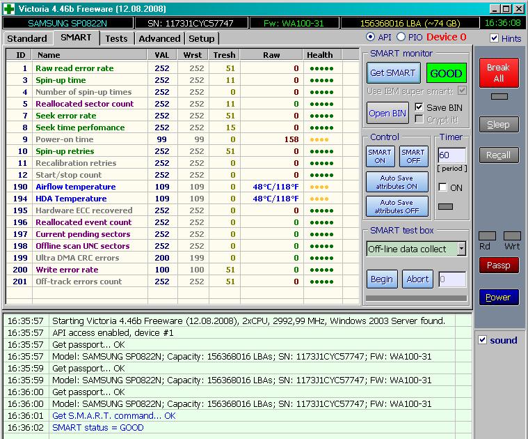The image size is (528, 439).
Task: Select the Off-track errors count attribute
Action: 183,282
